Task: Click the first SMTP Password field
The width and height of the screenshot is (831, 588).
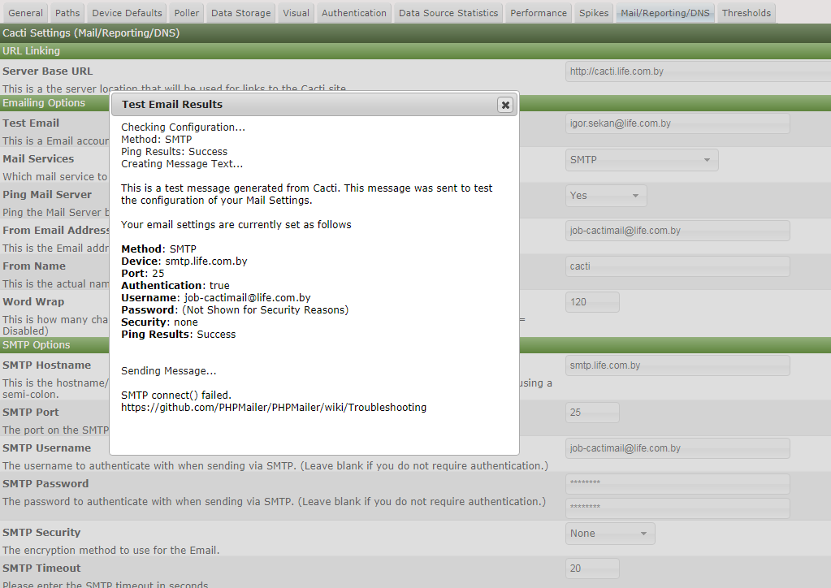Action: click(677, 484)
